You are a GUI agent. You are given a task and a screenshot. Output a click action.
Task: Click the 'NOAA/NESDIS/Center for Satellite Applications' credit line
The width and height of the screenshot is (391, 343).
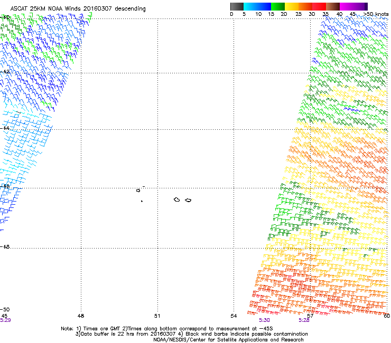point(228,340)
